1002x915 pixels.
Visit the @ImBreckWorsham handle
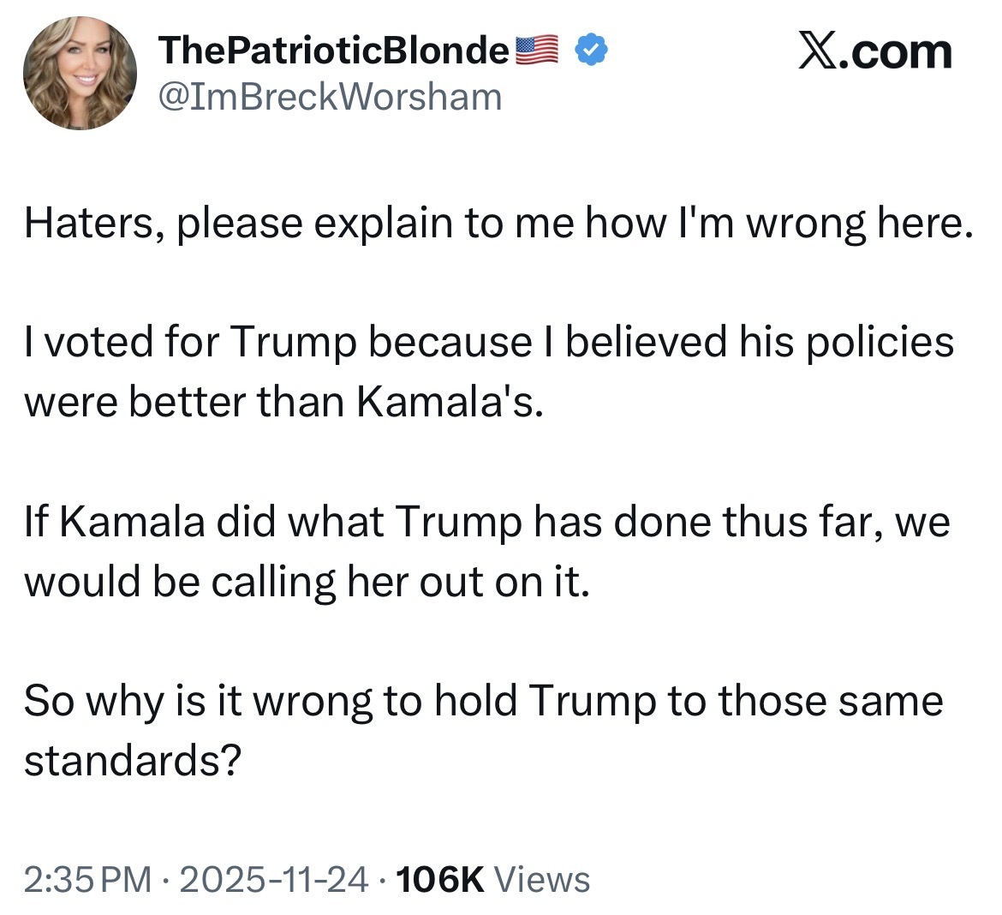[x=330, y=97]
